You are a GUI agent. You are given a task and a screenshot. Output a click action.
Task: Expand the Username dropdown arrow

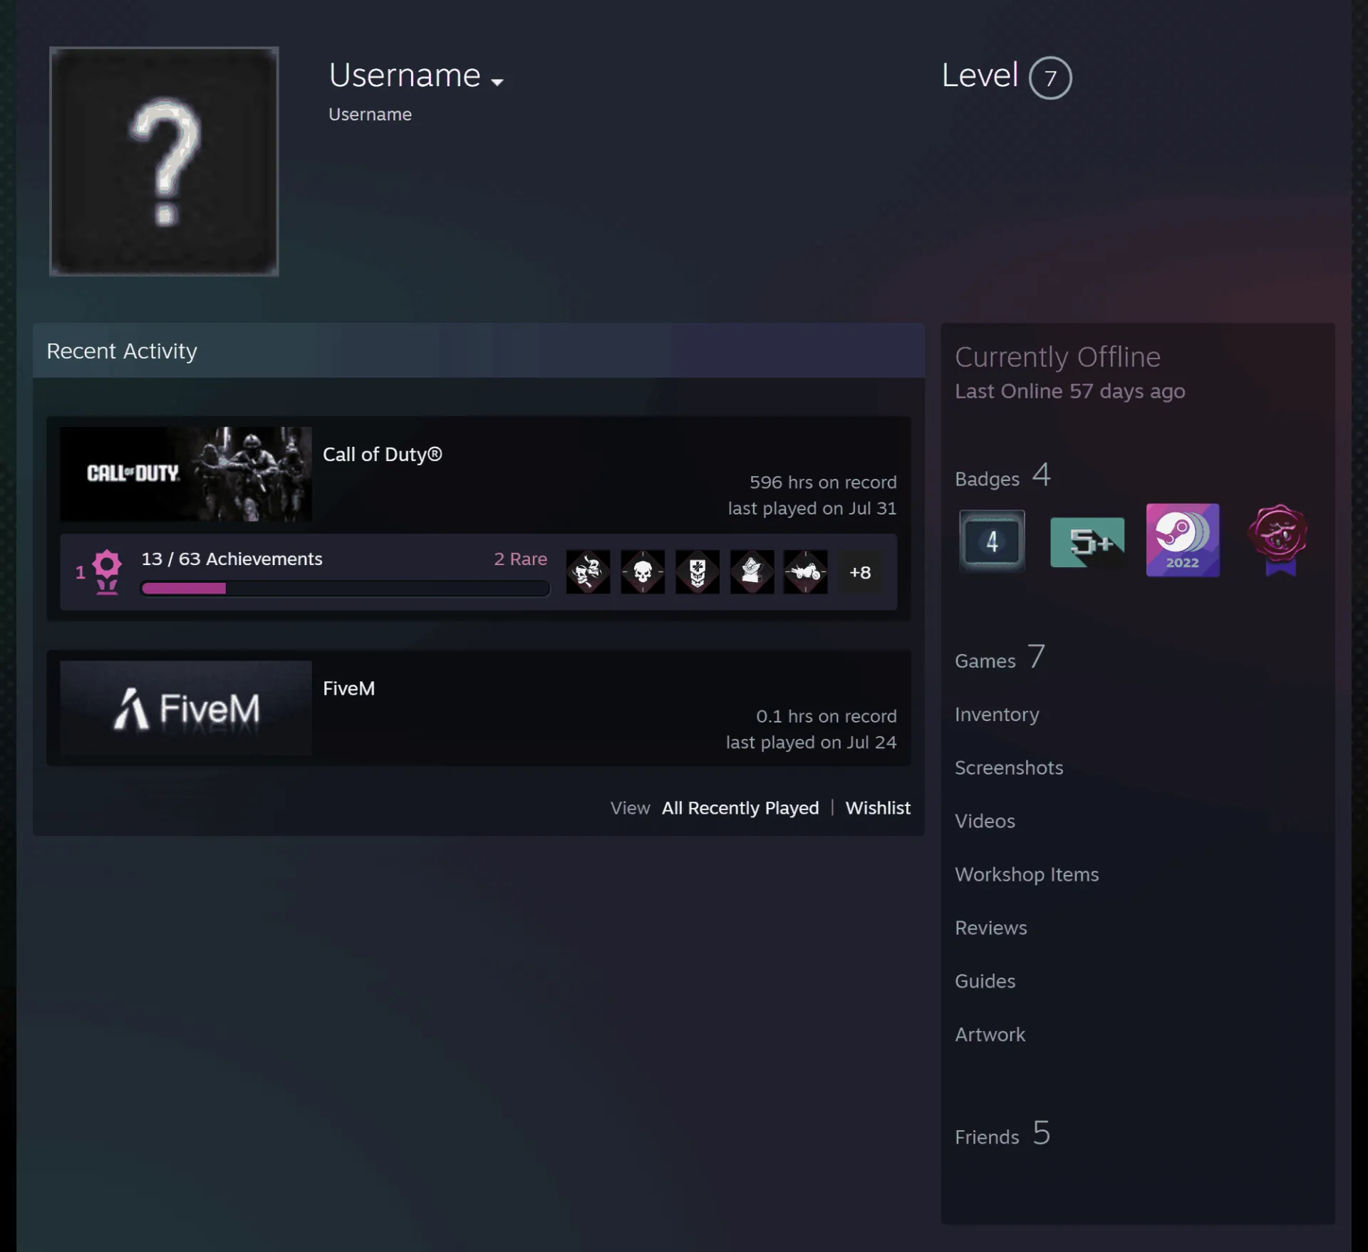tap(497, 82)
